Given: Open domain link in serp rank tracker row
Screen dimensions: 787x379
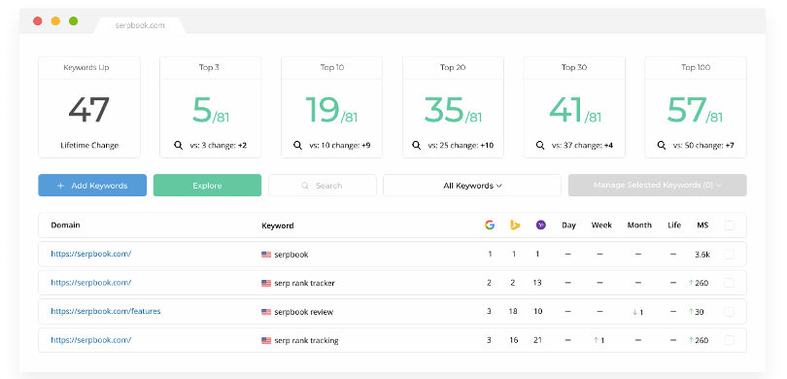Looking at the screenshot, I should (x=91, y=283).
